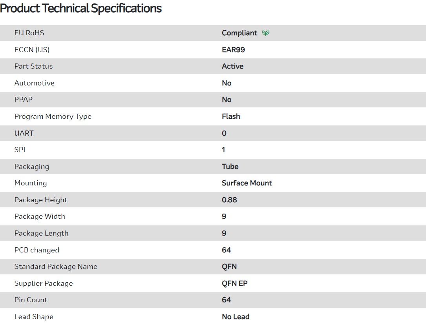Click the QFN EP supplier package value
The image size is (426, 323).
234,283
